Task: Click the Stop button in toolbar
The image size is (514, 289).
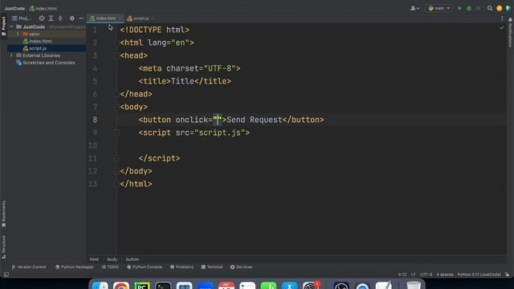Action: point(479,8)
